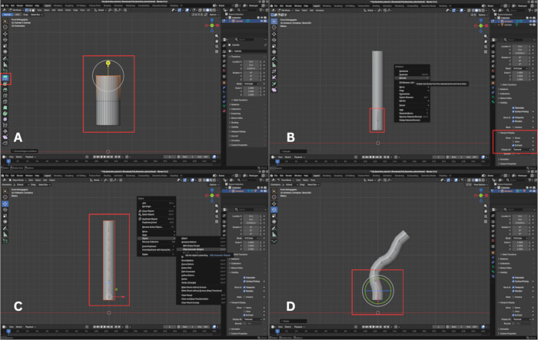Screen dimensions: 538x340
Task: Open the Display As dropdown in panel B
Action: click(523, 150)
